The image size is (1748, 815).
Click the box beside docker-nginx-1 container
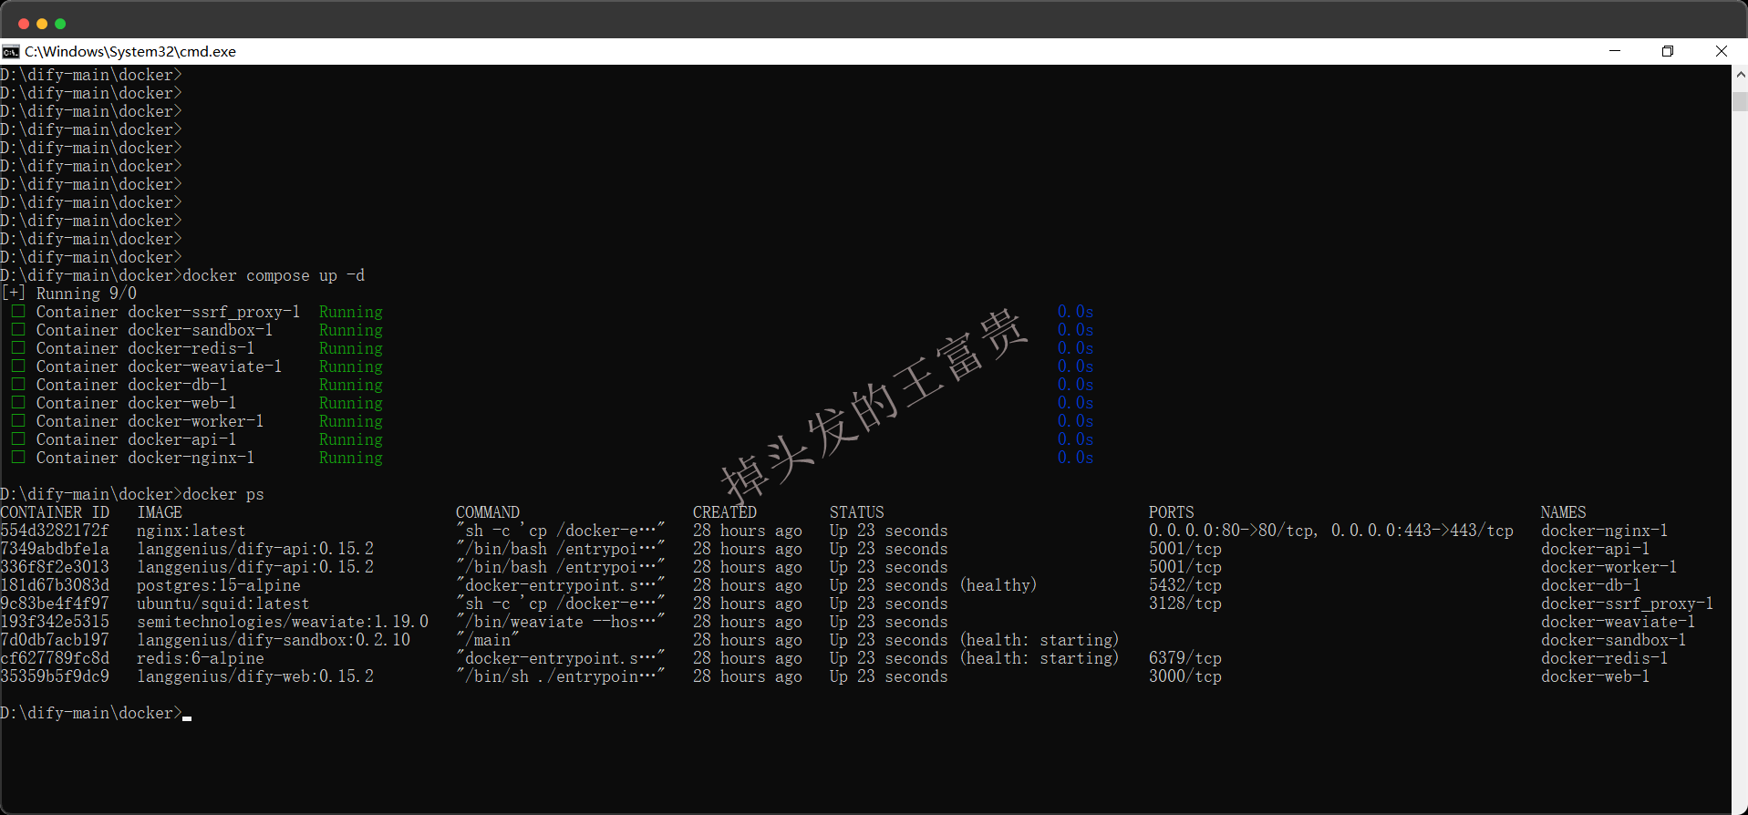(17, 458)
